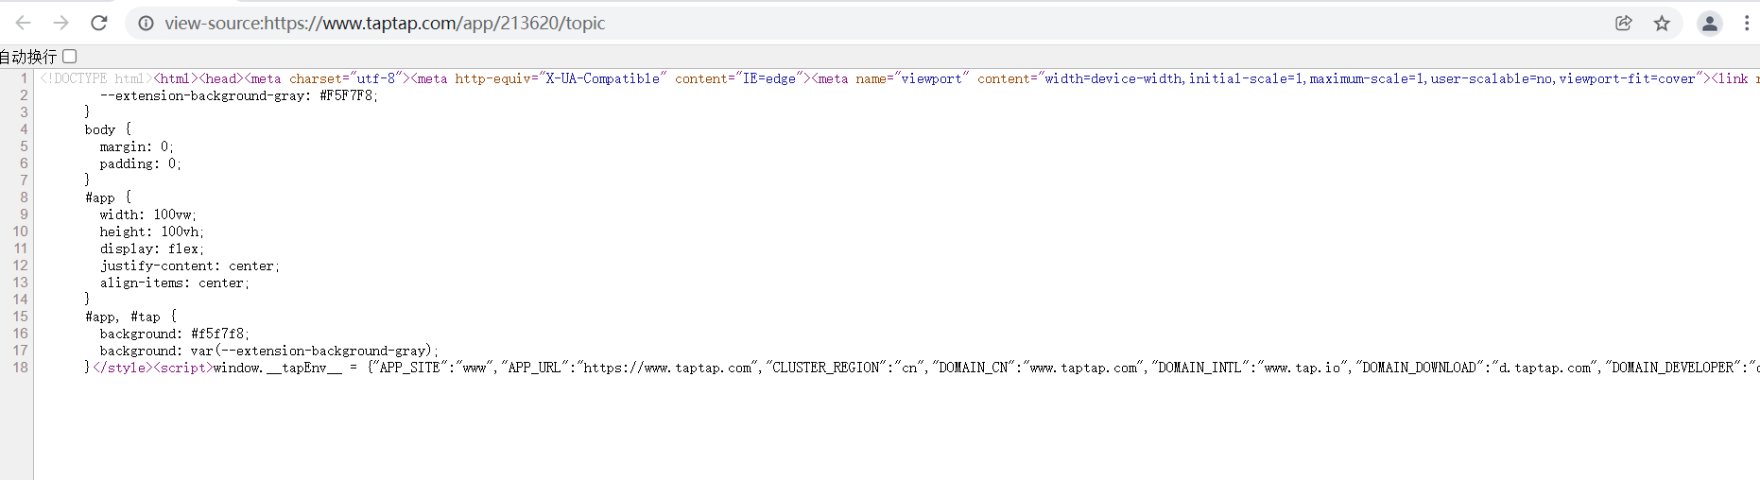Click the <head> tag in the source
The height and width of the screenshot is (480, 1760).
click(x=221, y=78)
